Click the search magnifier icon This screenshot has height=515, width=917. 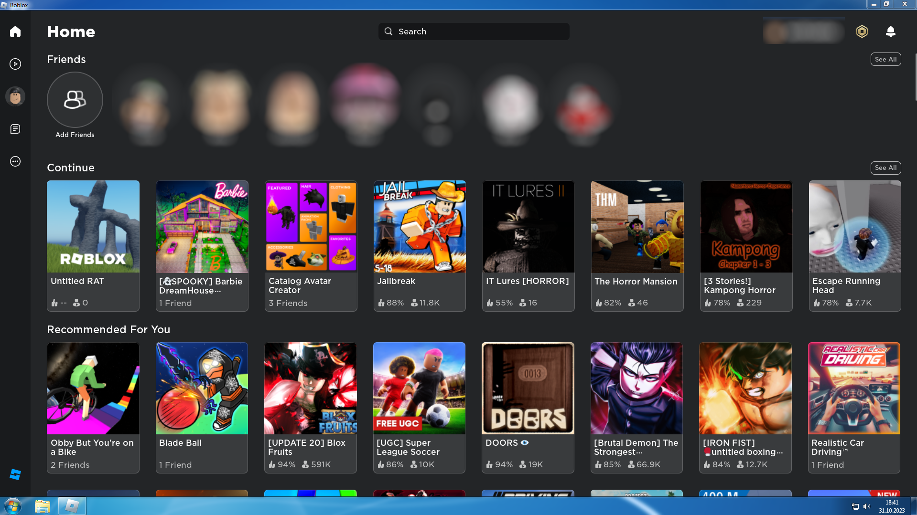(388, 32)
